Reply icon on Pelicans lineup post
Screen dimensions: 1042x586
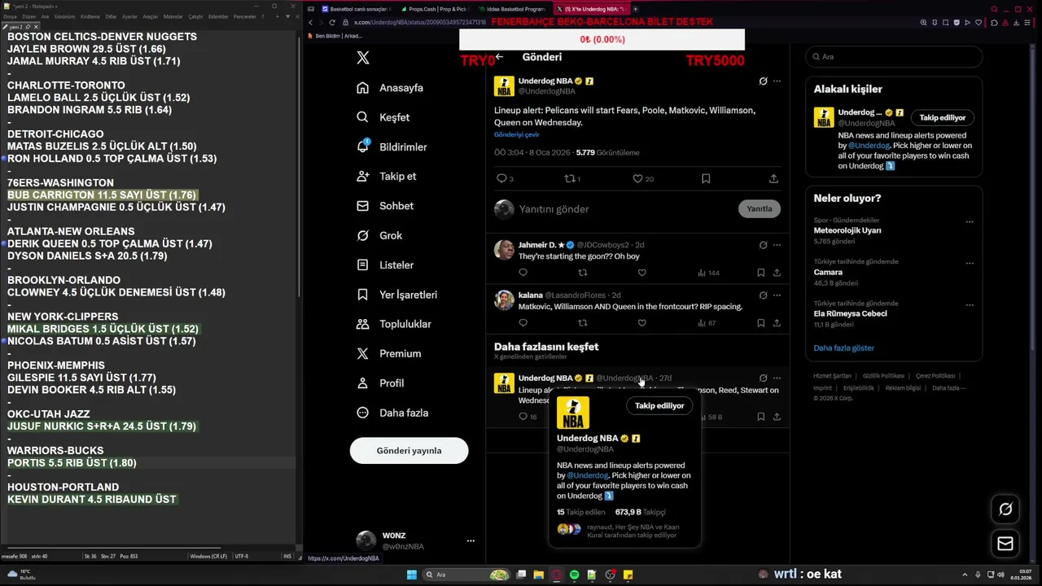tap(501, 178)
